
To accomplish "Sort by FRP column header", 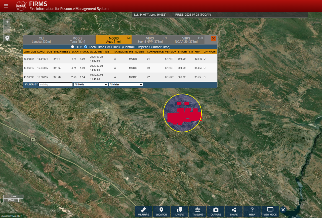I will point(197,52).
